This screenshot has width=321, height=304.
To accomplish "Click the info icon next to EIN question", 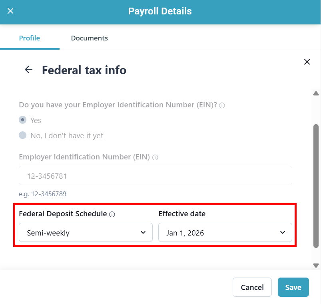I will click(222, 106).
